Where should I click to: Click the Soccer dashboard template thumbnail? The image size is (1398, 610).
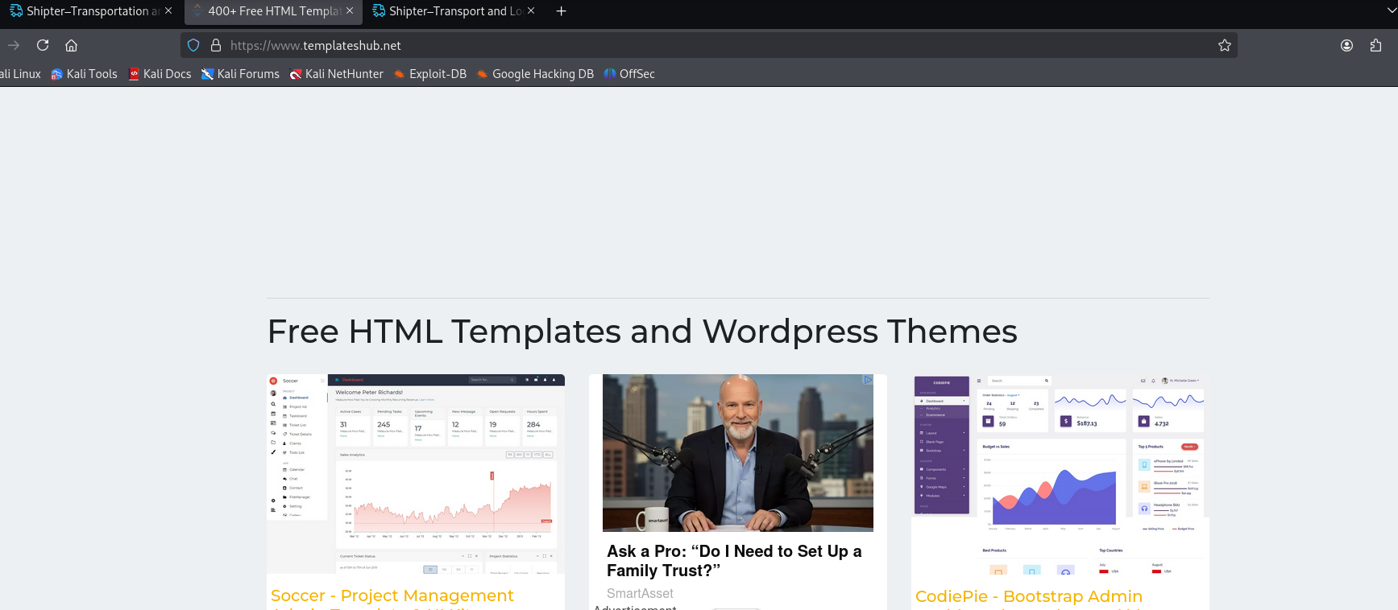point(416,473)
